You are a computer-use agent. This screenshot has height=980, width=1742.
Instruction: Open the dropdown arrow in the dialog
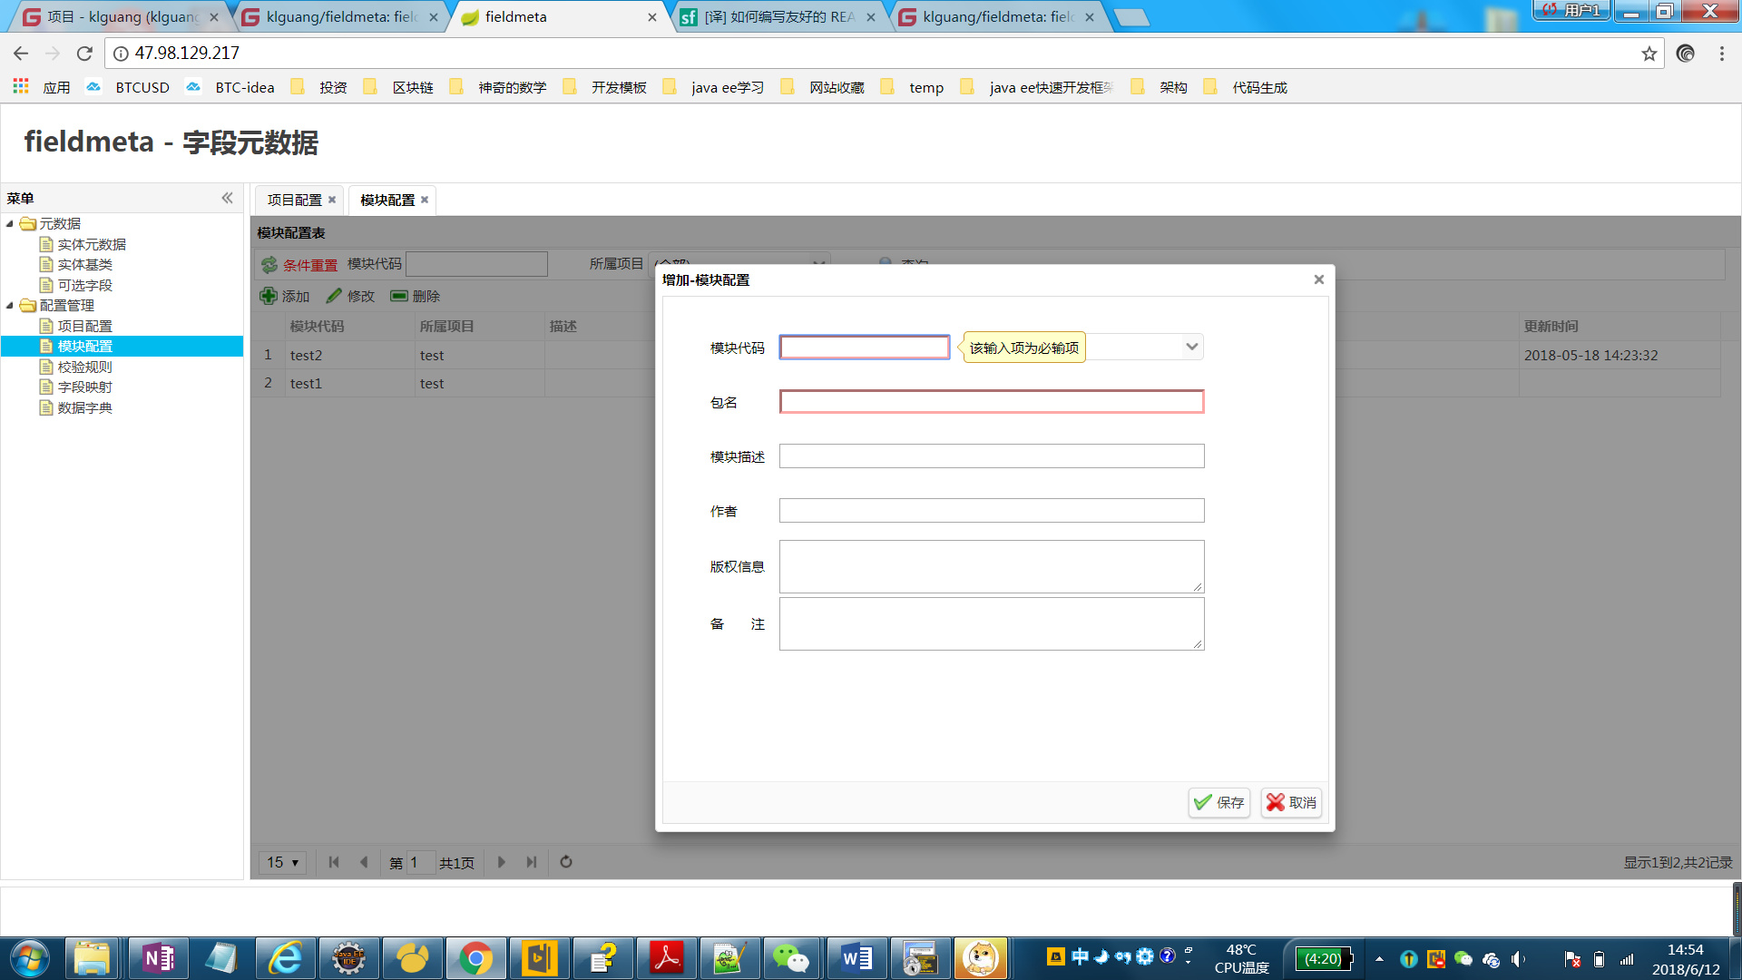click(1191, 347)
